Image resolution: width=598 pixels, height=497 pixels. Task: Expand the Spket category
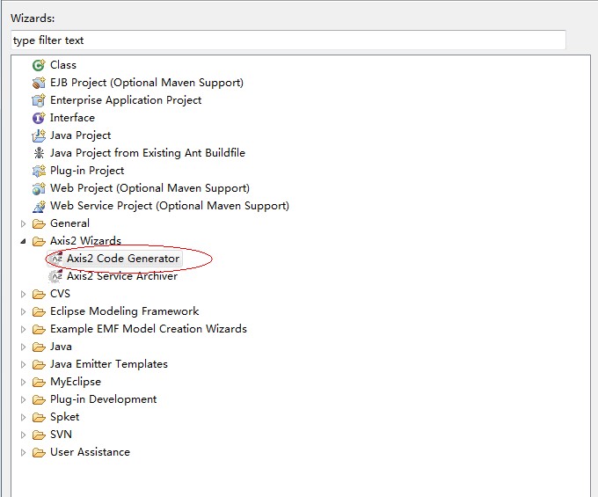(x=23, y=417)
